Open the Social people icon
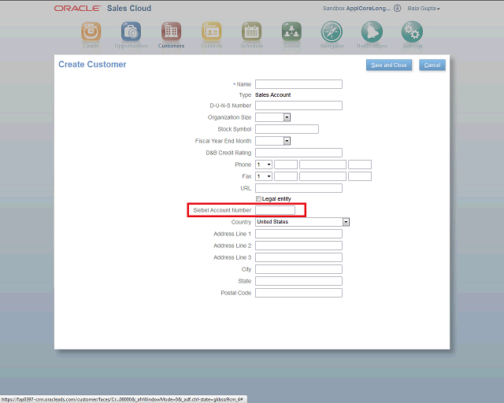The width and height of the screenshot is (504, 403). pos(291,31)
